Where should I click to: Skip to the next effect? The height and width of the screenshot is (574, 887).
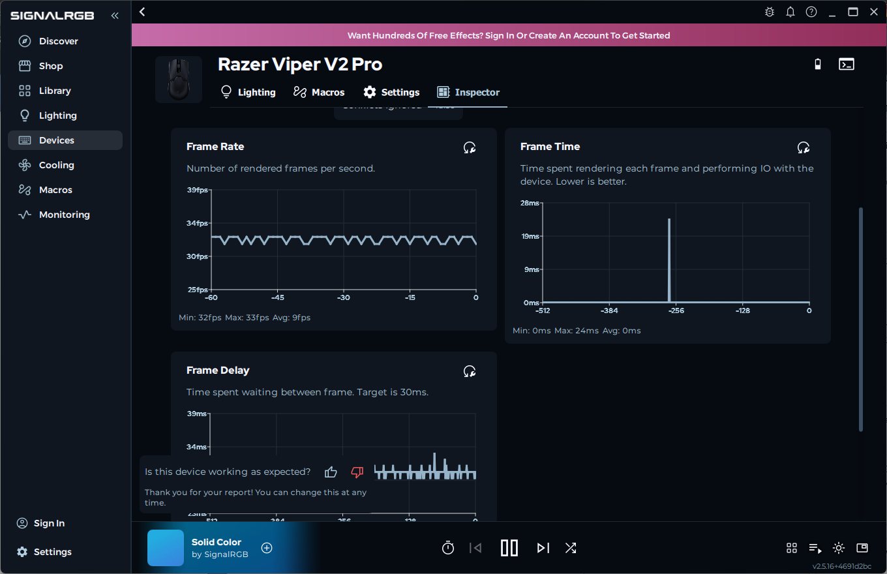click(543, 548)
